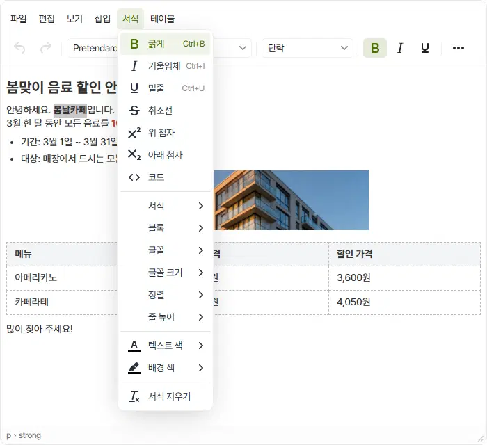Screen dimensions: 487x445
Task: Click the 메뉴 table header cell
Action: click(62, 254)
